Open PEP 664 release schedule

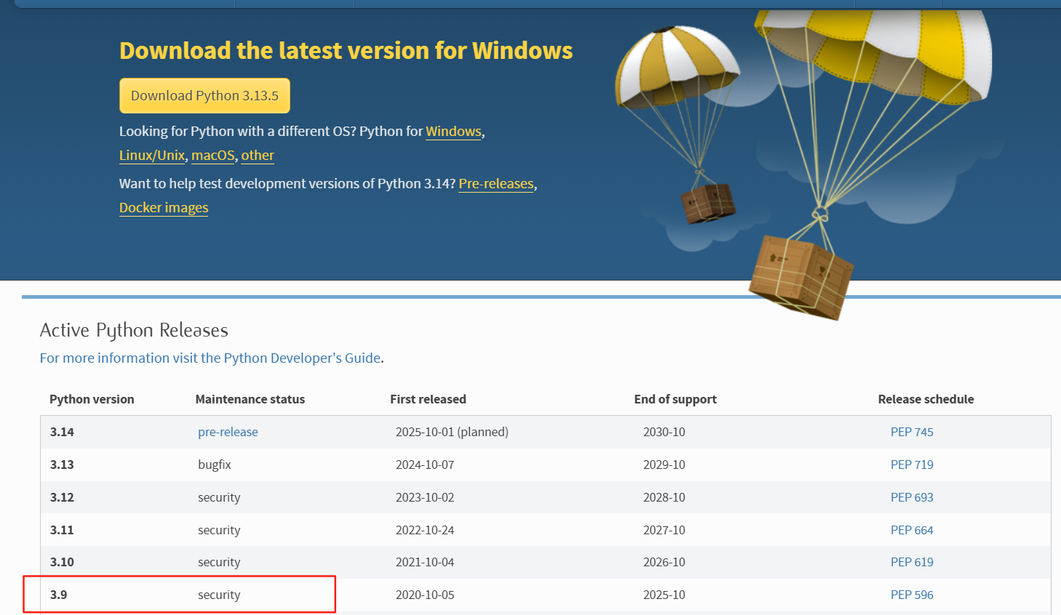912,530
